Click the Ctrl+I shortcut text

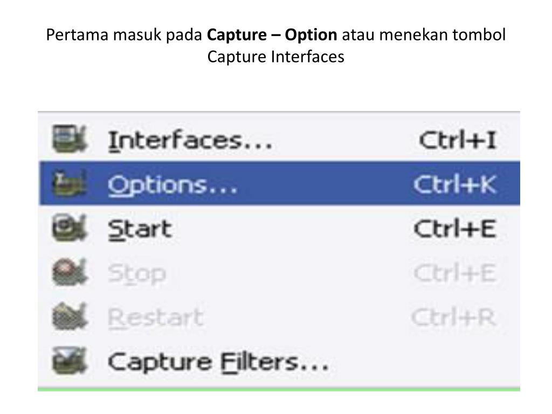click(458, 140)
